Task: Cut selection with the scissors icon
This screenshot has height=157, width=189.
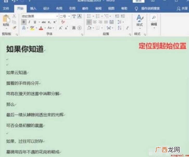Action: [14, 16]
